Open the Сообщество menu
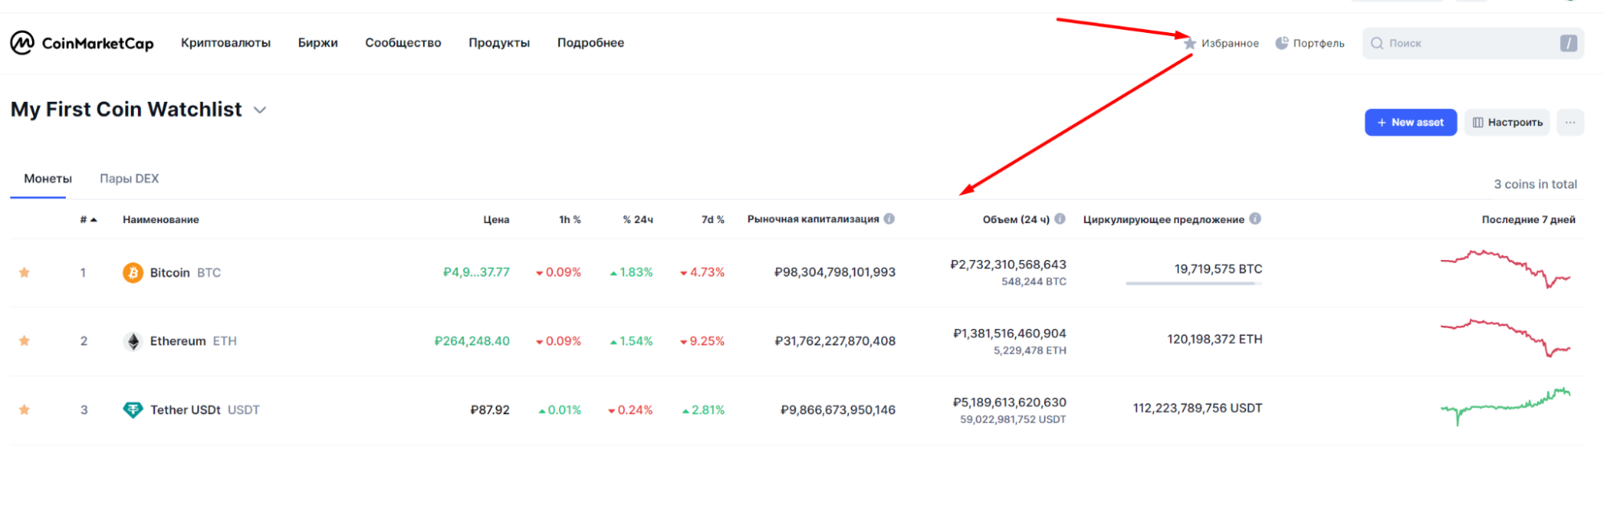The image size is (1604, 523). point(403,43)
